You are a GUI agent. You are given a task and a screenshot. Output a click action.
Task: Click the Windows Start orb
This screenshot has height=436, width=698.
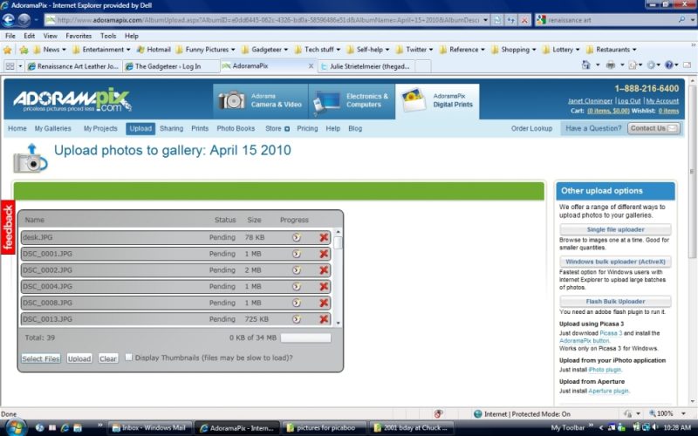[16, 427]
